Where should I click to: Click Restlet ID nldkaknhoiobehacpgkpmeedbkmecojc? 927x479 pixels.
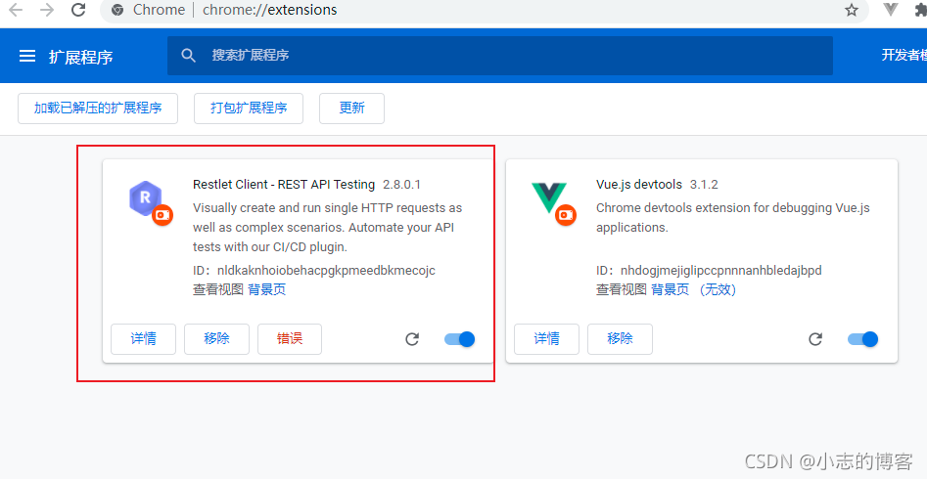click(326, 271)
